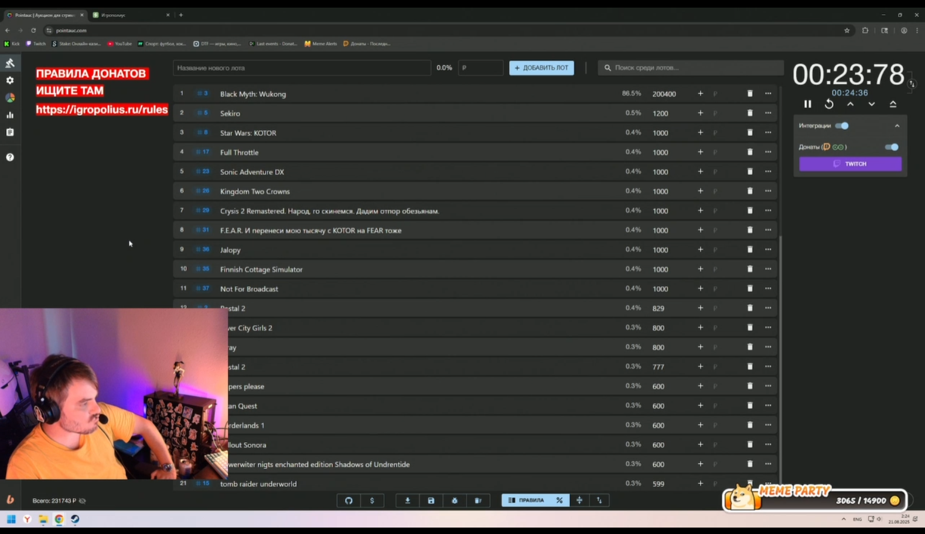Click the double-up arrow timer control
This screenshot has width=925, height=534.
click(x=893, y=104)
